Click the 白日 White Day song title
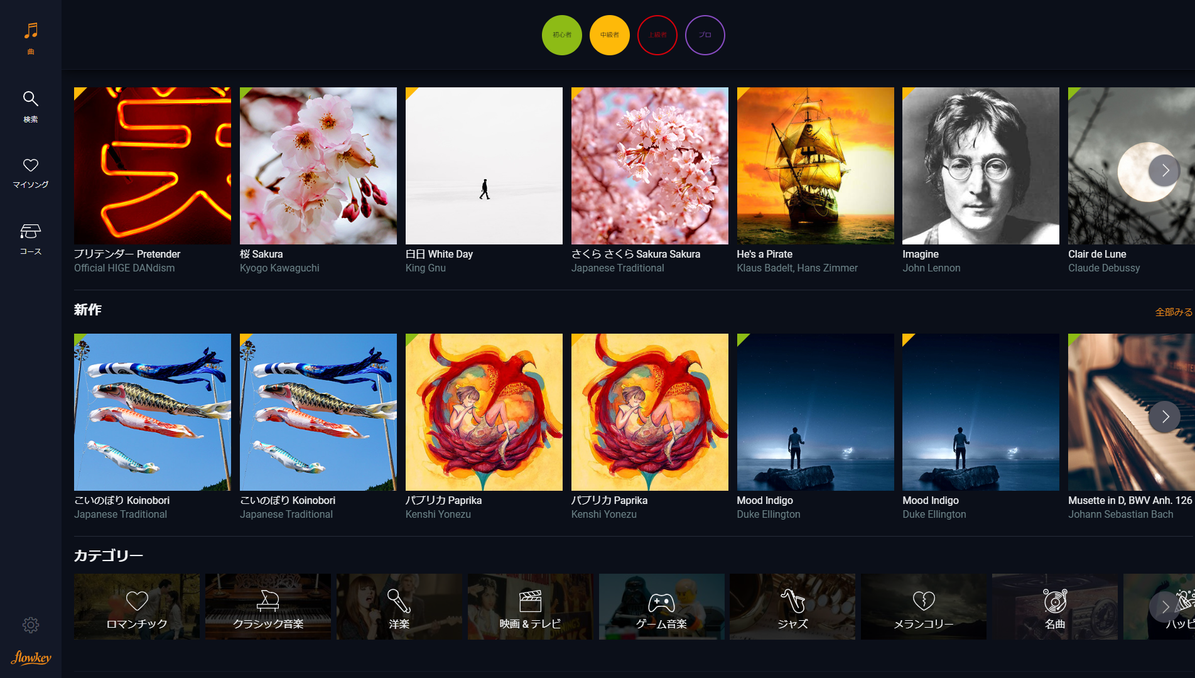The height and width of the screenshot is (678, 1195). click(x=439, y=254)
